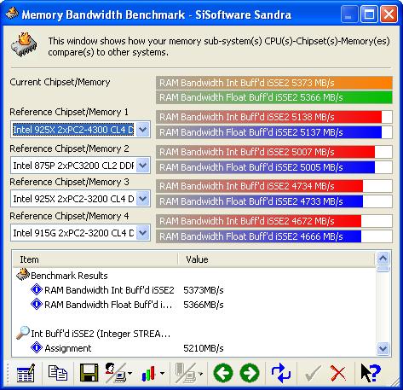
Task: Click the red Int 5138 MB/s reference bar
Action: point(274,117)
